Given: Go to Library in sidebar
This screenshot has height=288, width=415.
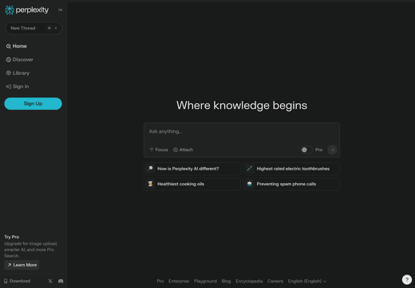Looking at the screenshot, I should click(18, 73).
